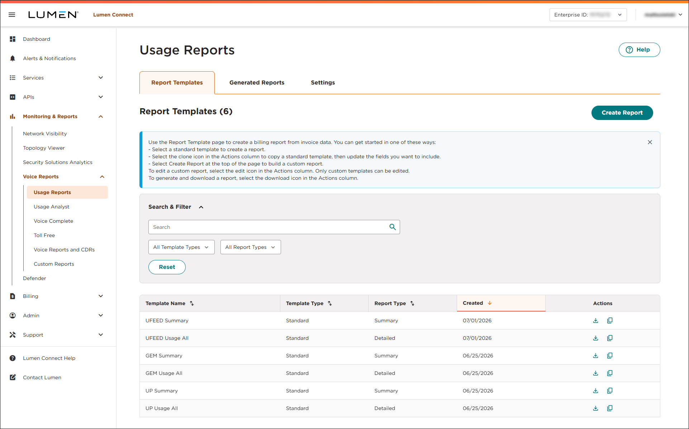The height and width of the screenshot is (429, 689).
Task: Click the Services list icon
Action: tap(13, 78)
